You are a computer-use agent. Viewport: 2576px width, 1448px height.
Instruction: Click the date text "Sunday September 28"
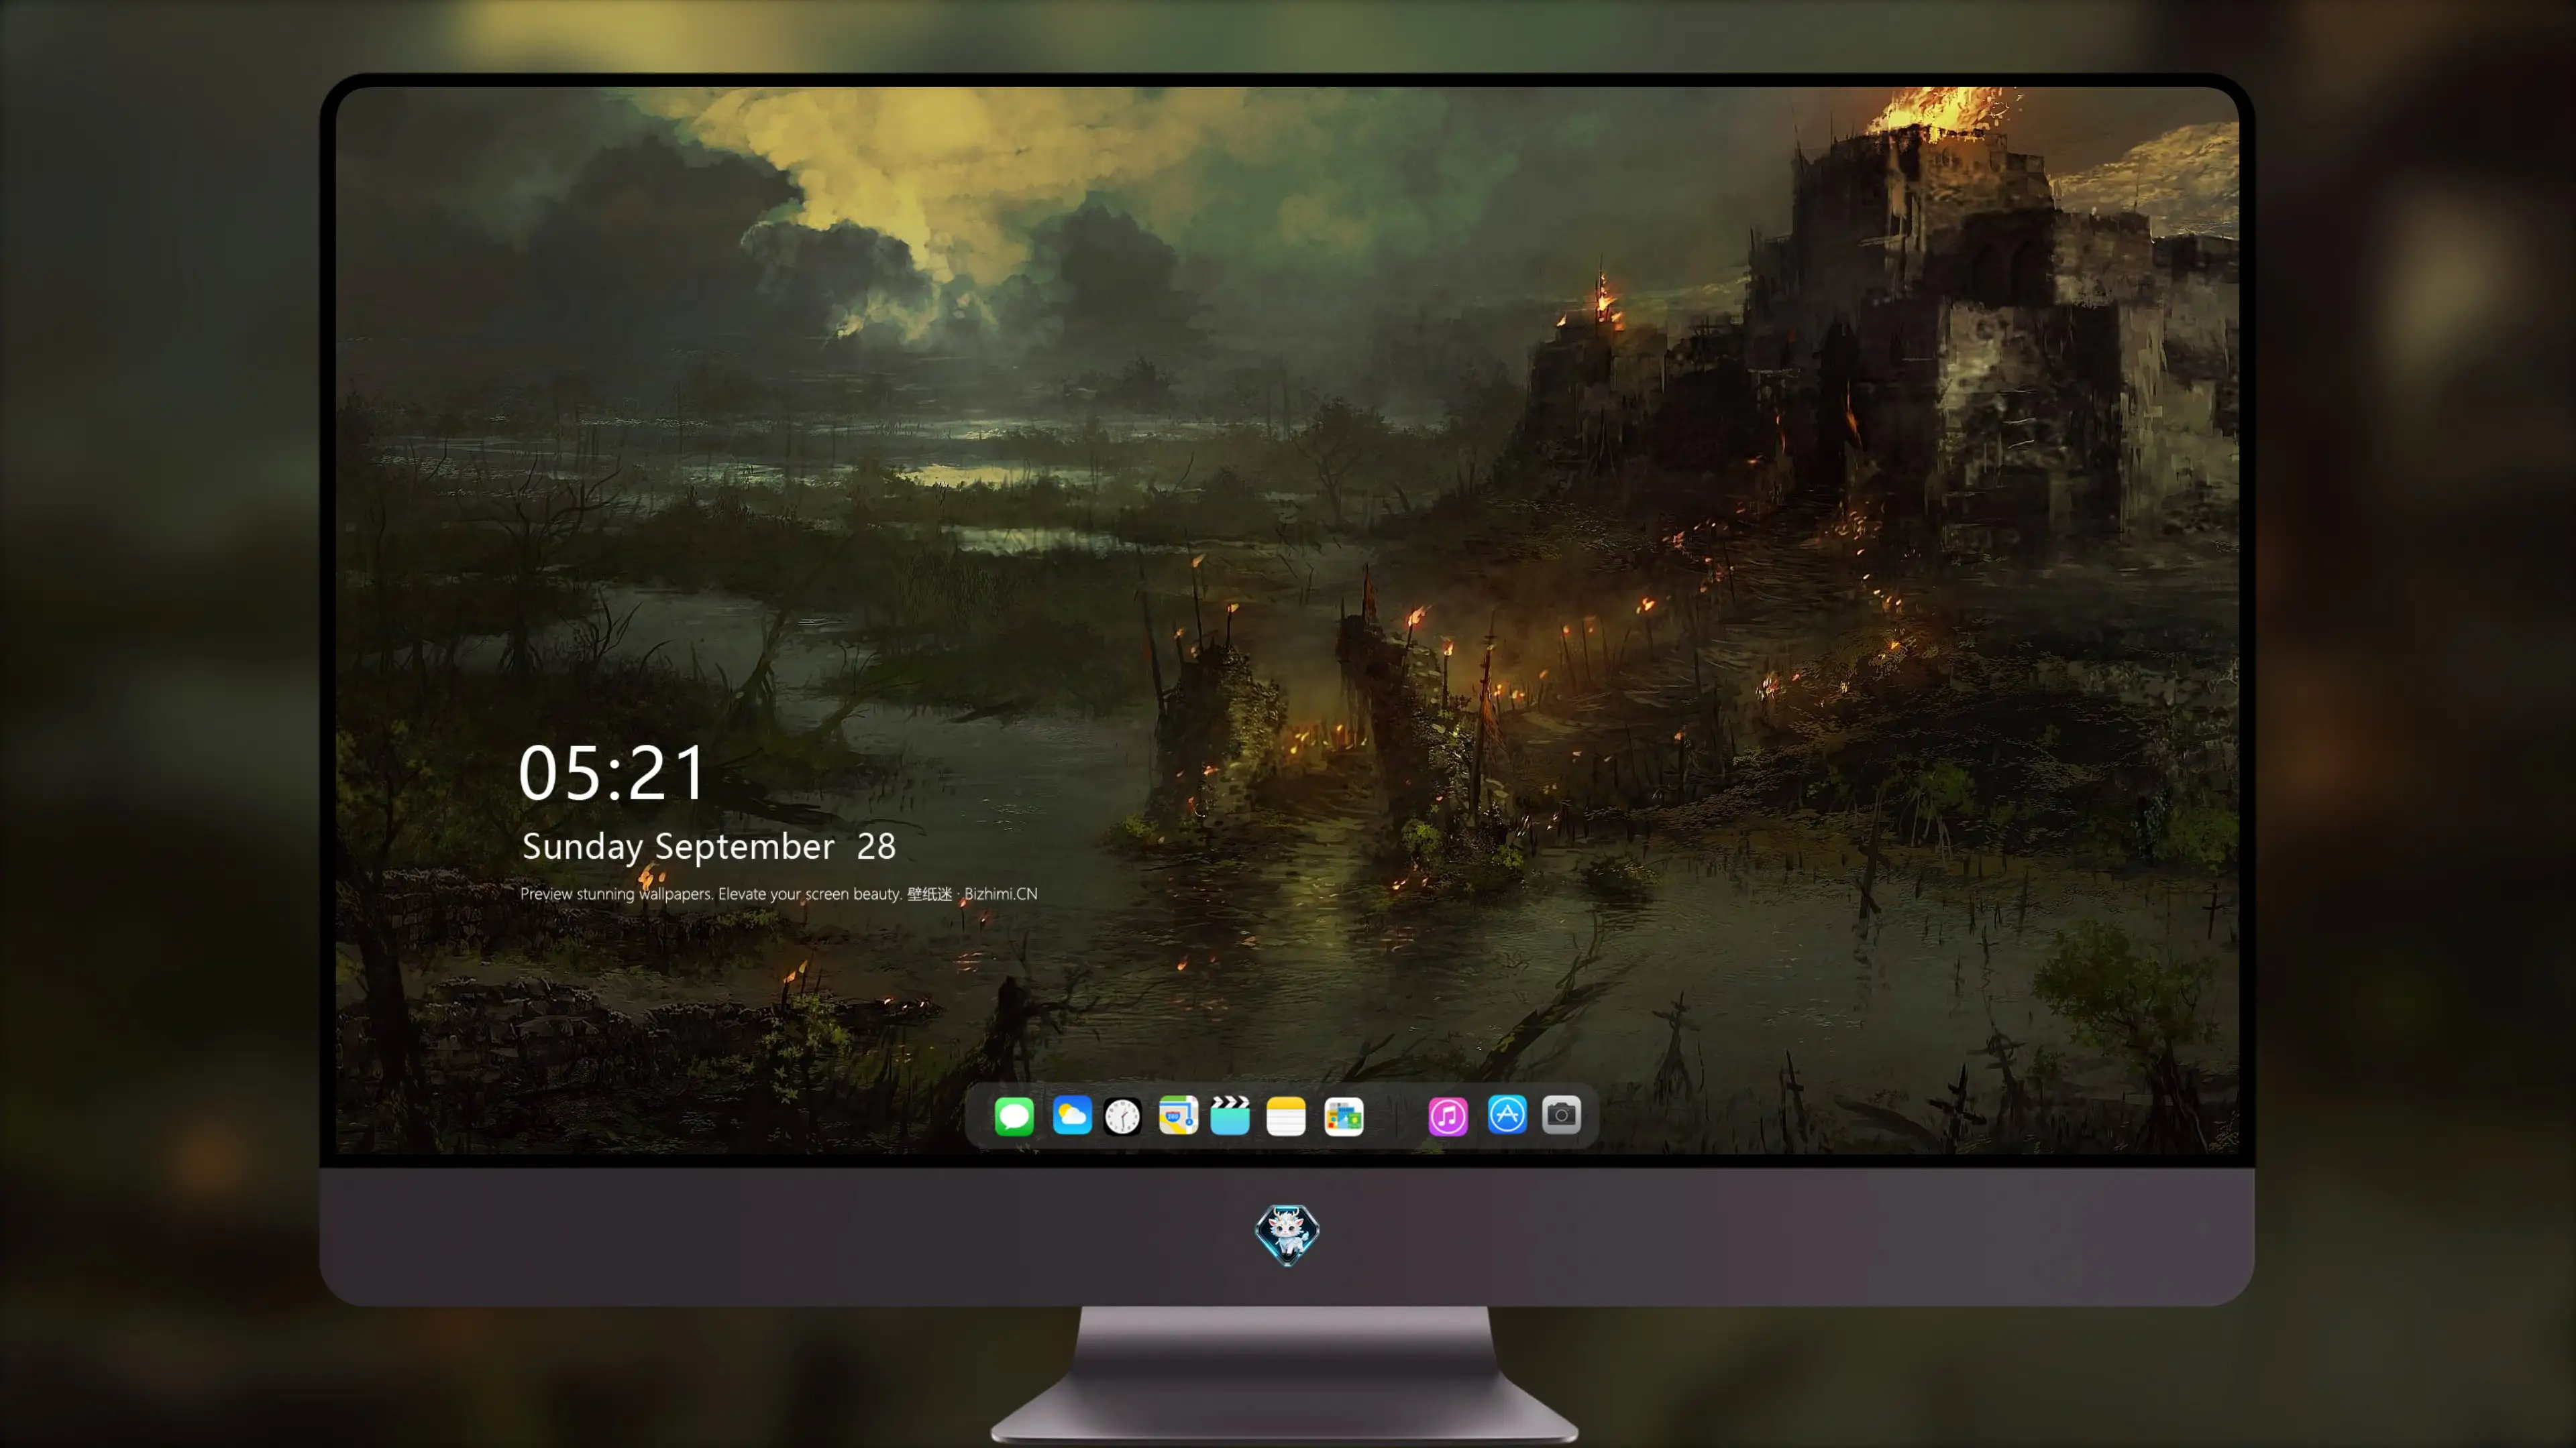click(709, 847)
